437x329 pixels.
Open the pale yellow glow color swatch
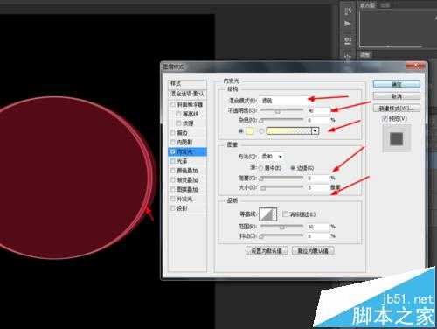[x=250, y=131]
